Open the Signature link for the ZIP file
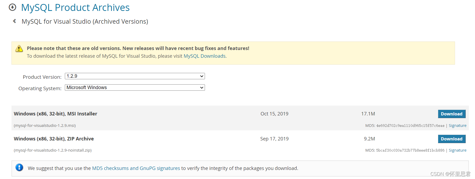 pos(457,150)
